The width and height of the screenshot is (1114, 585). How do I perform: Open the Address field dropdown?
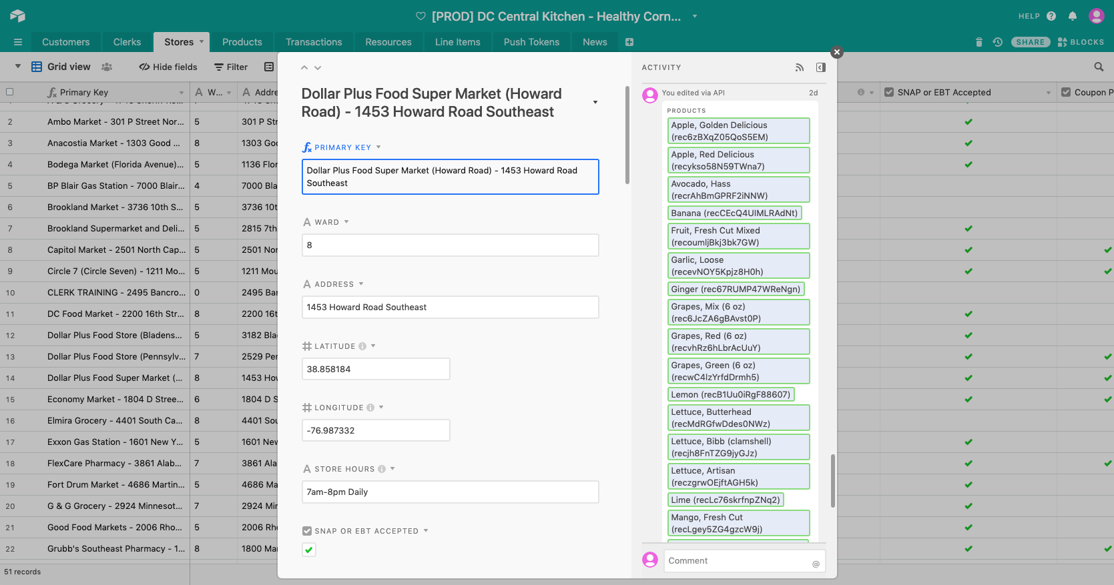pos(361,284)
